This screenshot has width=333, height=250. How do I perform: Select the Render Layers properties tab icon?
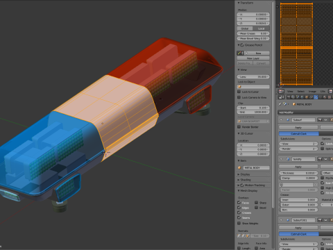(x=293, y=97)
